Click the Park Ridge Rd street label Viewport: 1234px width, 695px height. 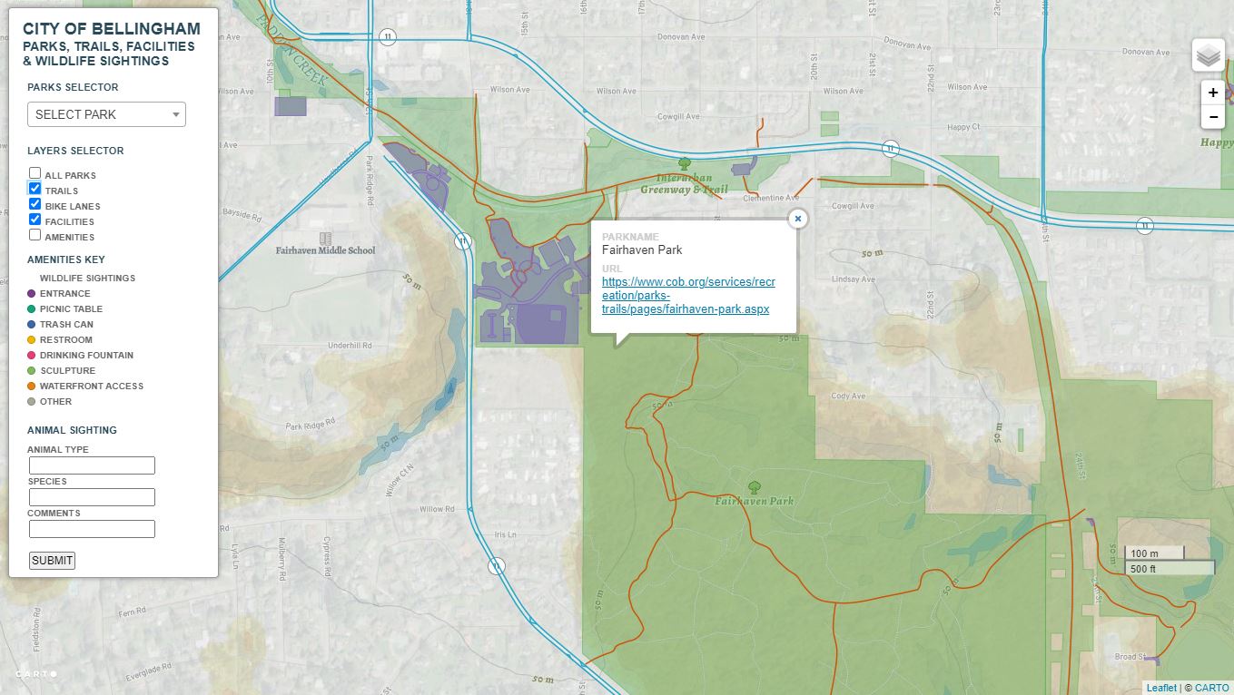click(311, 425)
